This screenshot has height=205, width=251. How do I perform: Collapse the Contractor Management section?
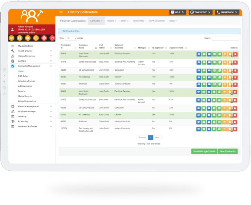coord(51,66)
